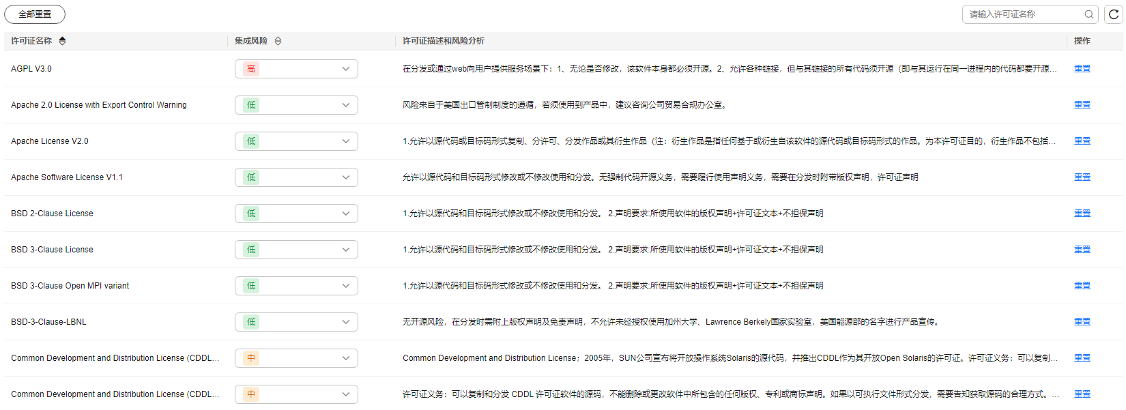The image size is (1126, 410).
Task: Click the magnifier search icon
Action: pos(1089,14)
